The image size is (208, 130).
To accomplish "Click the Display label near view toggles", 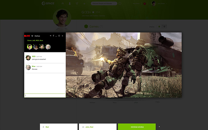I will click(x=152, y=27).
